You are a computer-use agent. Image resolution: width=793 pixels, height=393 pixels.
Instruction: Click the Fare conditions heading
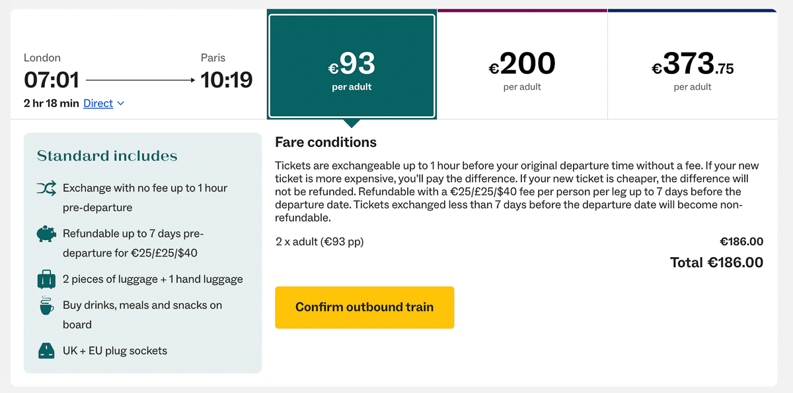326,142
